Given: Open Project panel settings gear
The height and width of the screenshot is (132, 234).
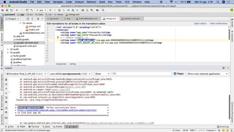Looking at the screenshot, I should pyautogui.click(x=38, y=19).
